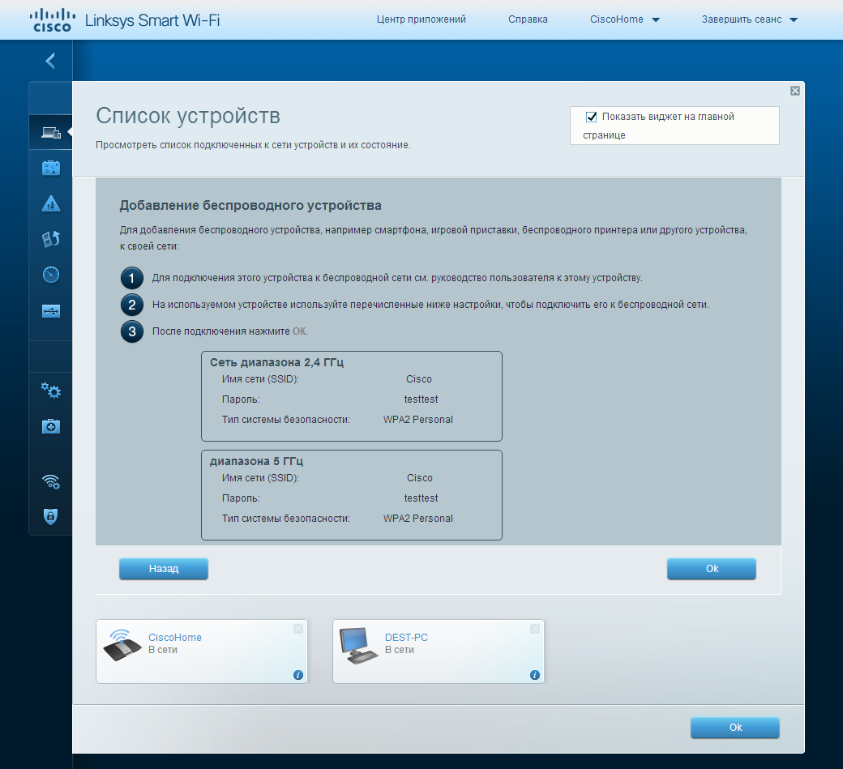Viewport: 843px width, 769px height.
Task: Click the CiscoHome router image
Action: point(122,645)
